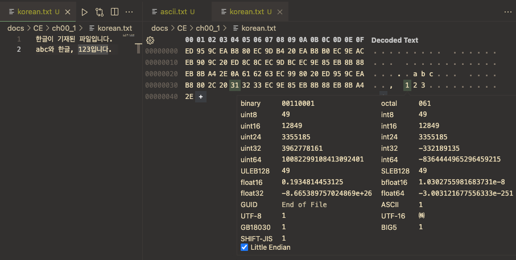Split the editor with the layout icon

(114, 12)
